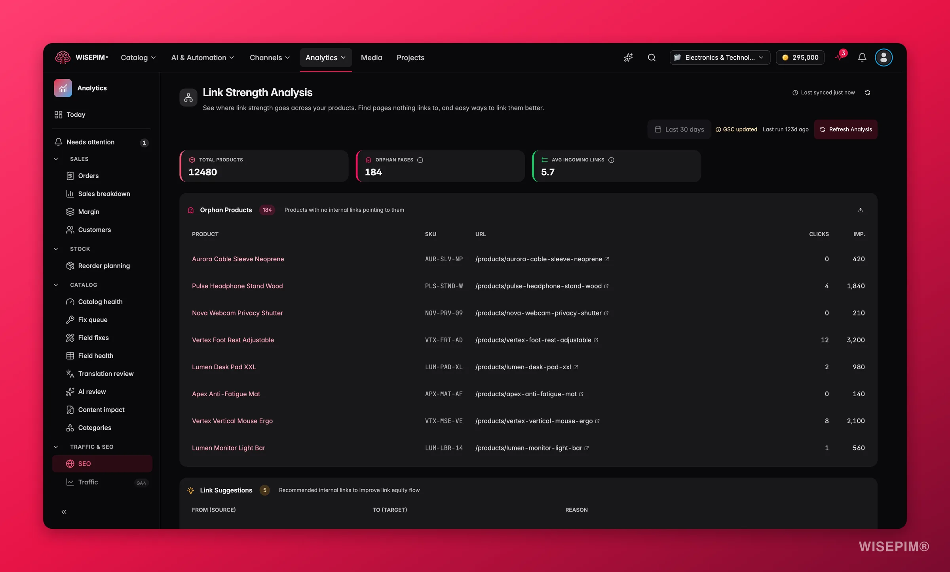This screenshot has width=950, height=572.
Task: Open external link icon for lumen-monitor-light-bar
Action: pos(587,448)
